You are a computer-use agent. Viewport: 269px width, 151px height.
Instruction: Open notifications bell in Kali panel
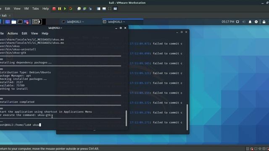click(250, 22)
